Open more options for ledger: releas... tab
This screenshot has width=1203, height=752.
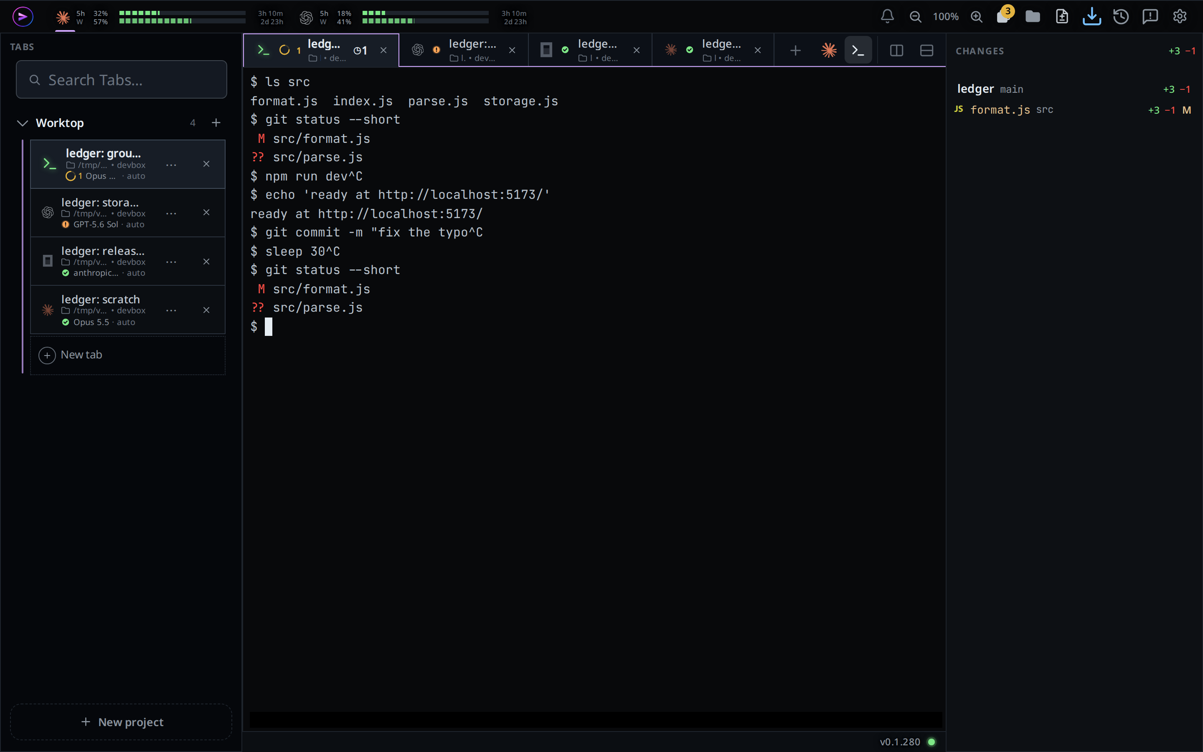click(171, 262)
